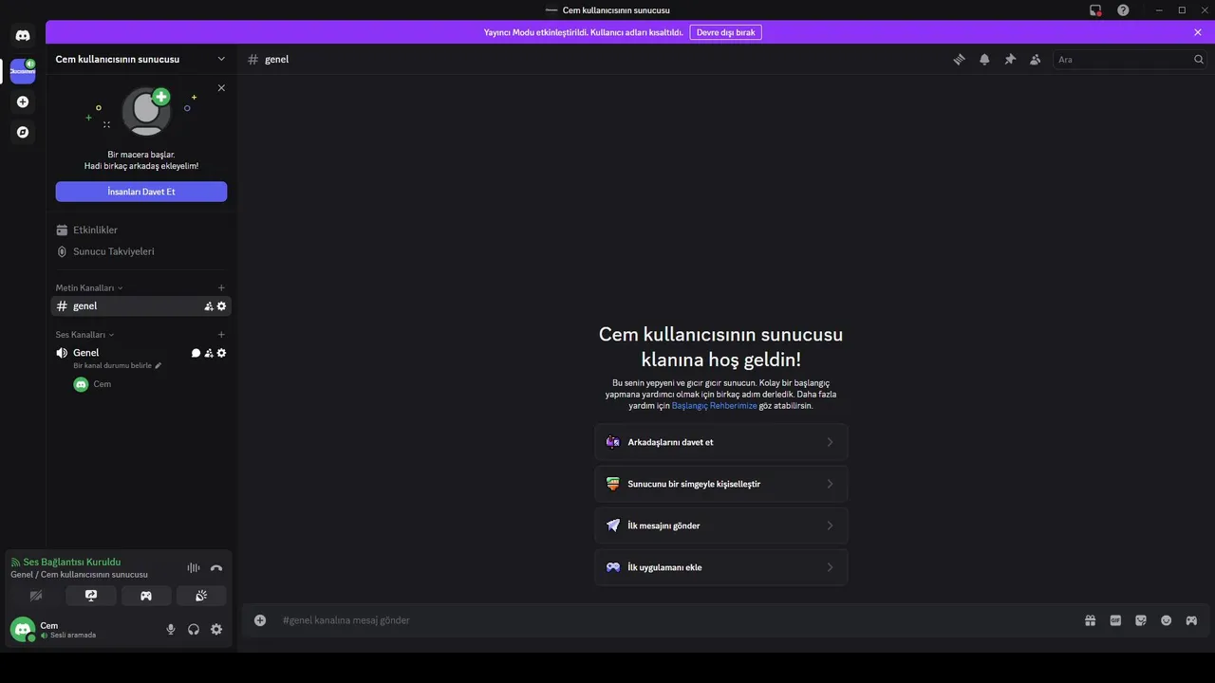Create invite for Genel voice channel

[209, 353]
